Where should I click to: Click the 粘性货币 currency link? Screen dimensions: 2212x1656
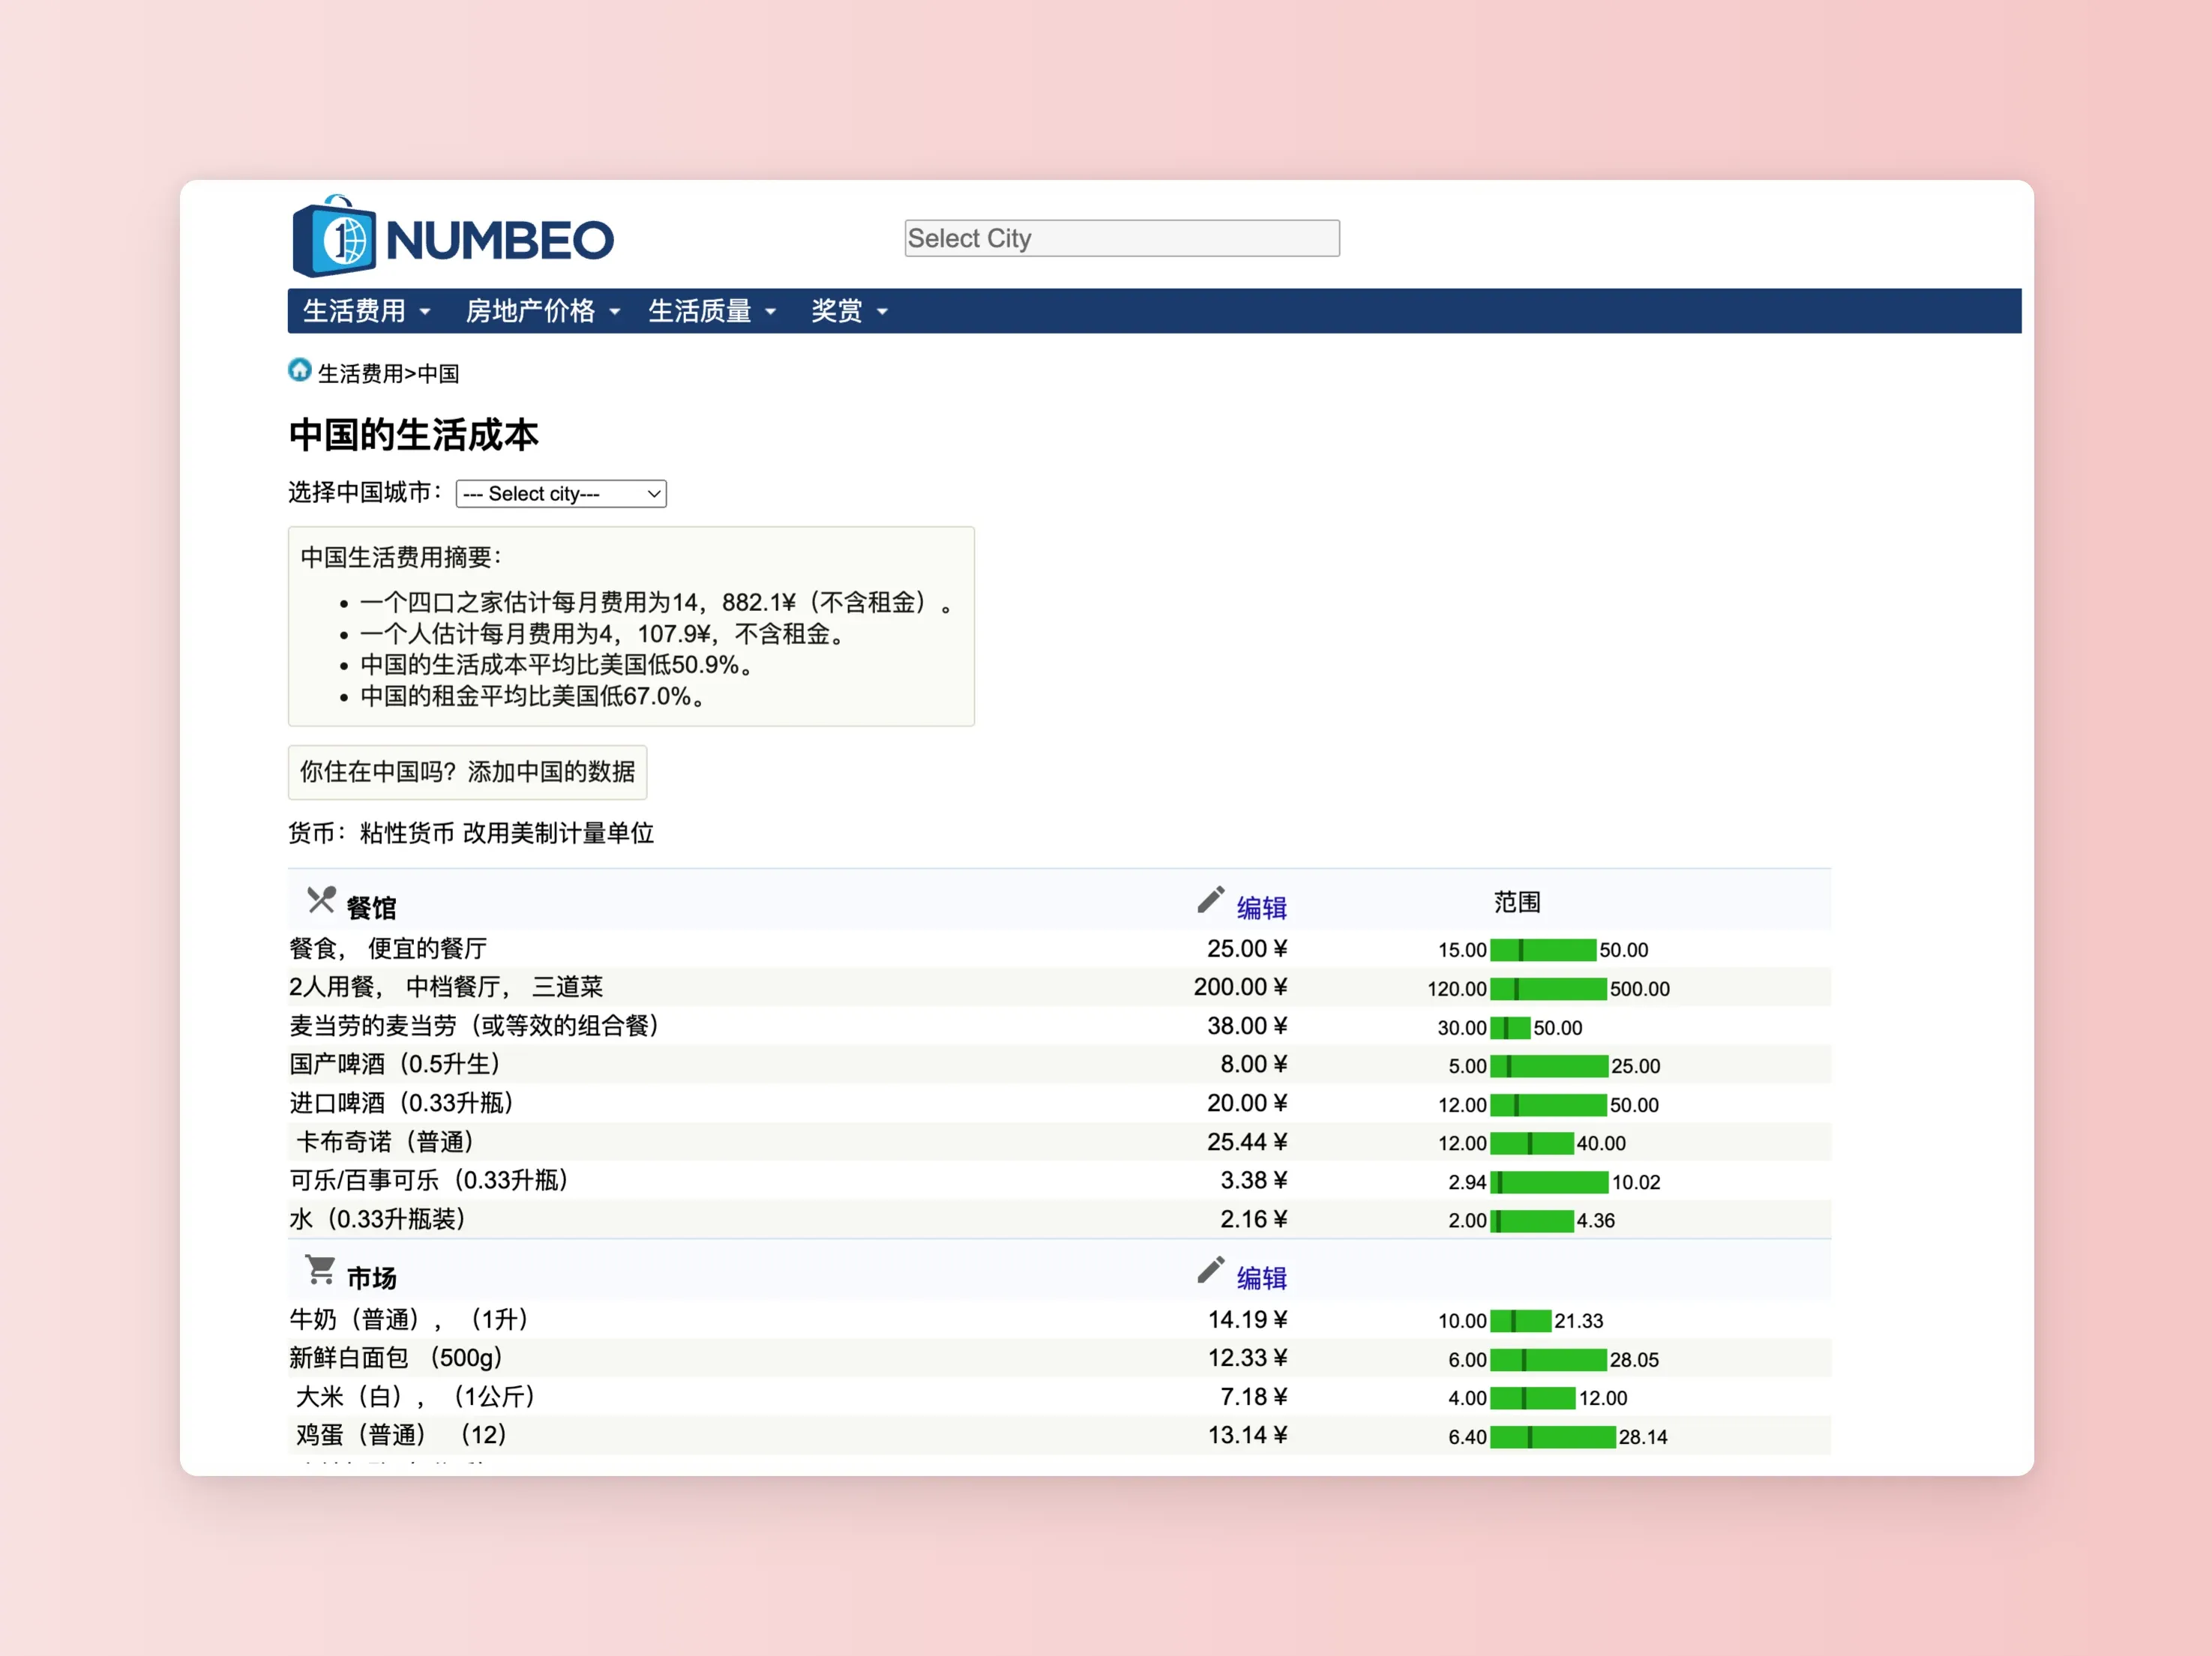(406, 833)
